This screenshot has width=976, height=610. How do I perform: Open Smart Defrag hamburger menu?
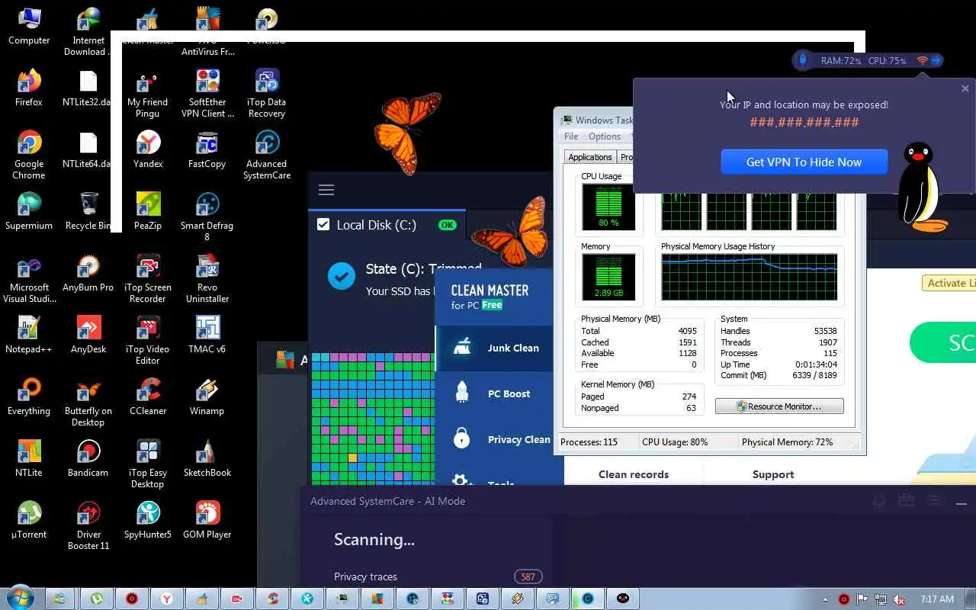tap(326, 190)
